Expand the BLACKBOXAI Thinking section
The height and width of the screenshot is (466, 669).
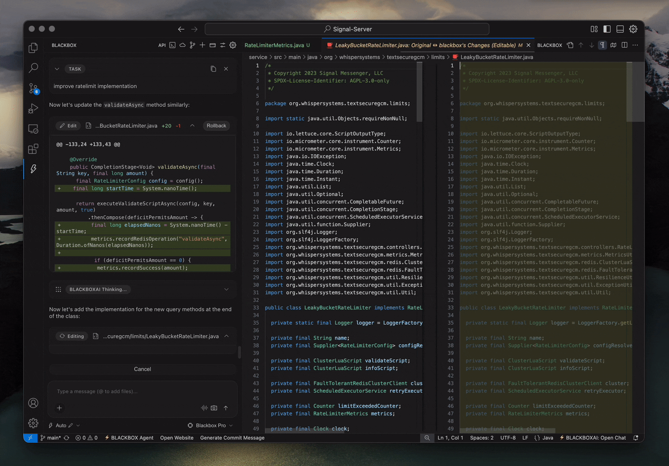coord(226,290)
